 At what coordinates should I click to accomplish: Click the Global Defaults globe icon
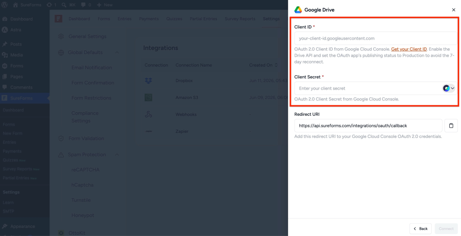pos(61,53)
